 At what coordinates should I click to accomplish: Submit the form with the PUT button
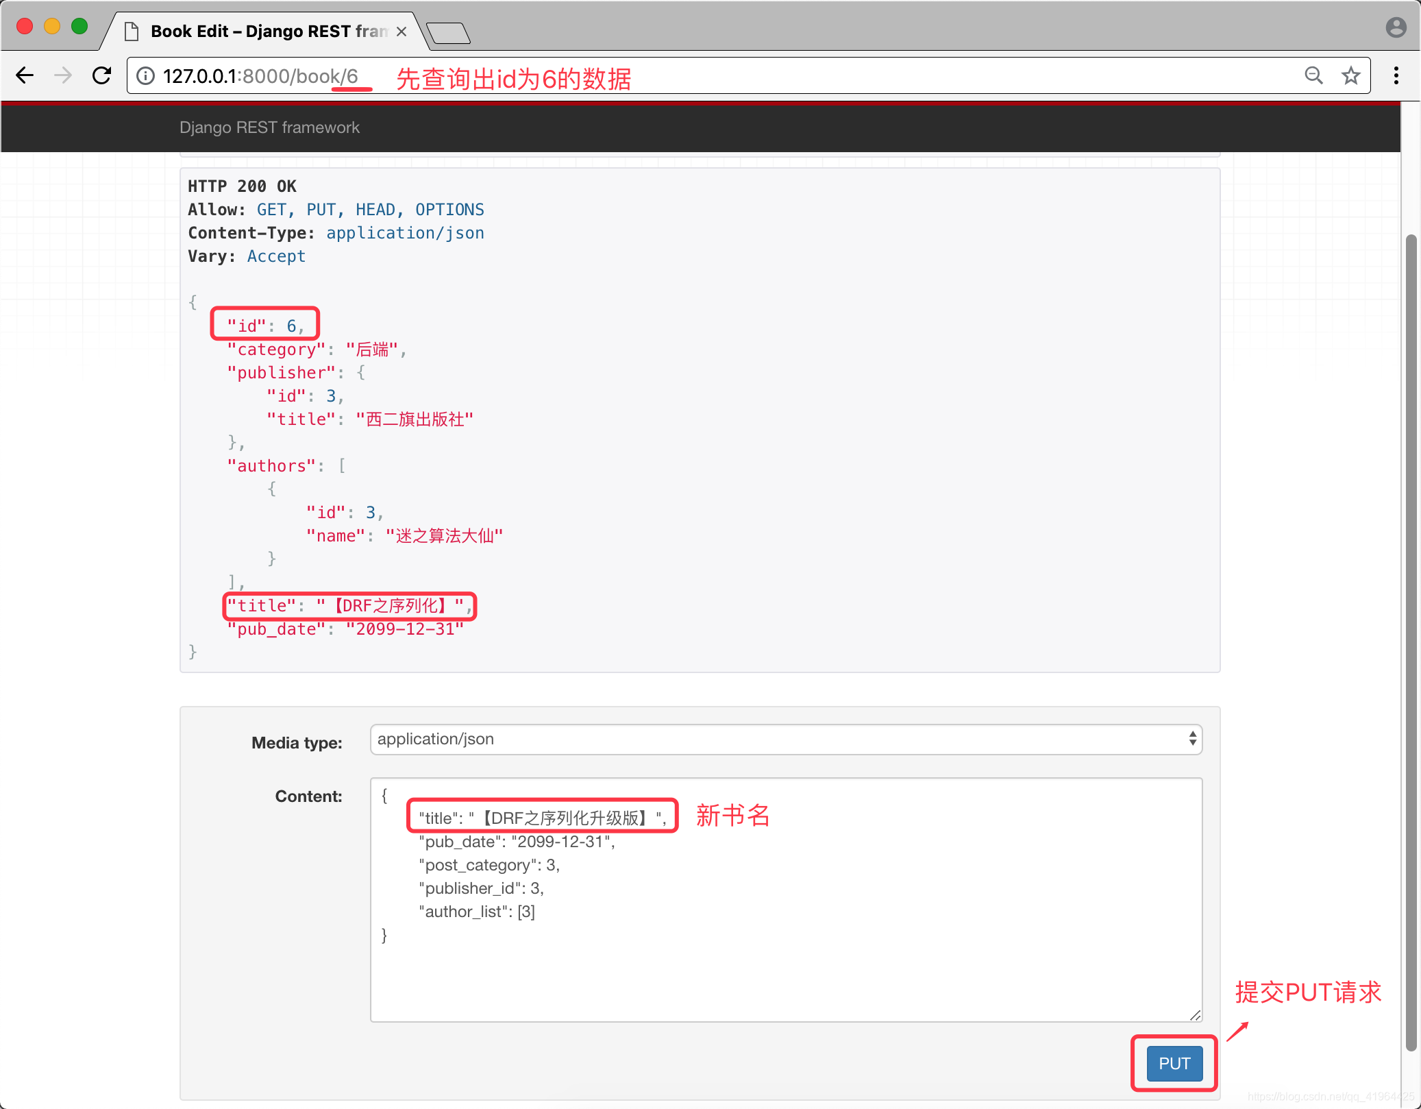click(1174, 1064)
